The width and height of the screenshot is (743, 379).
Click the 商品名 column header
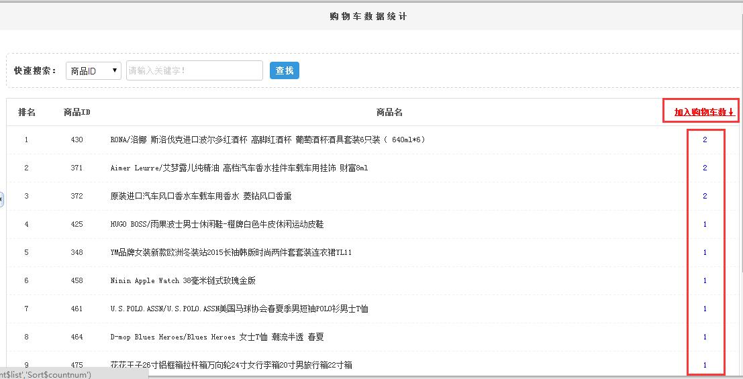point(389,112)
